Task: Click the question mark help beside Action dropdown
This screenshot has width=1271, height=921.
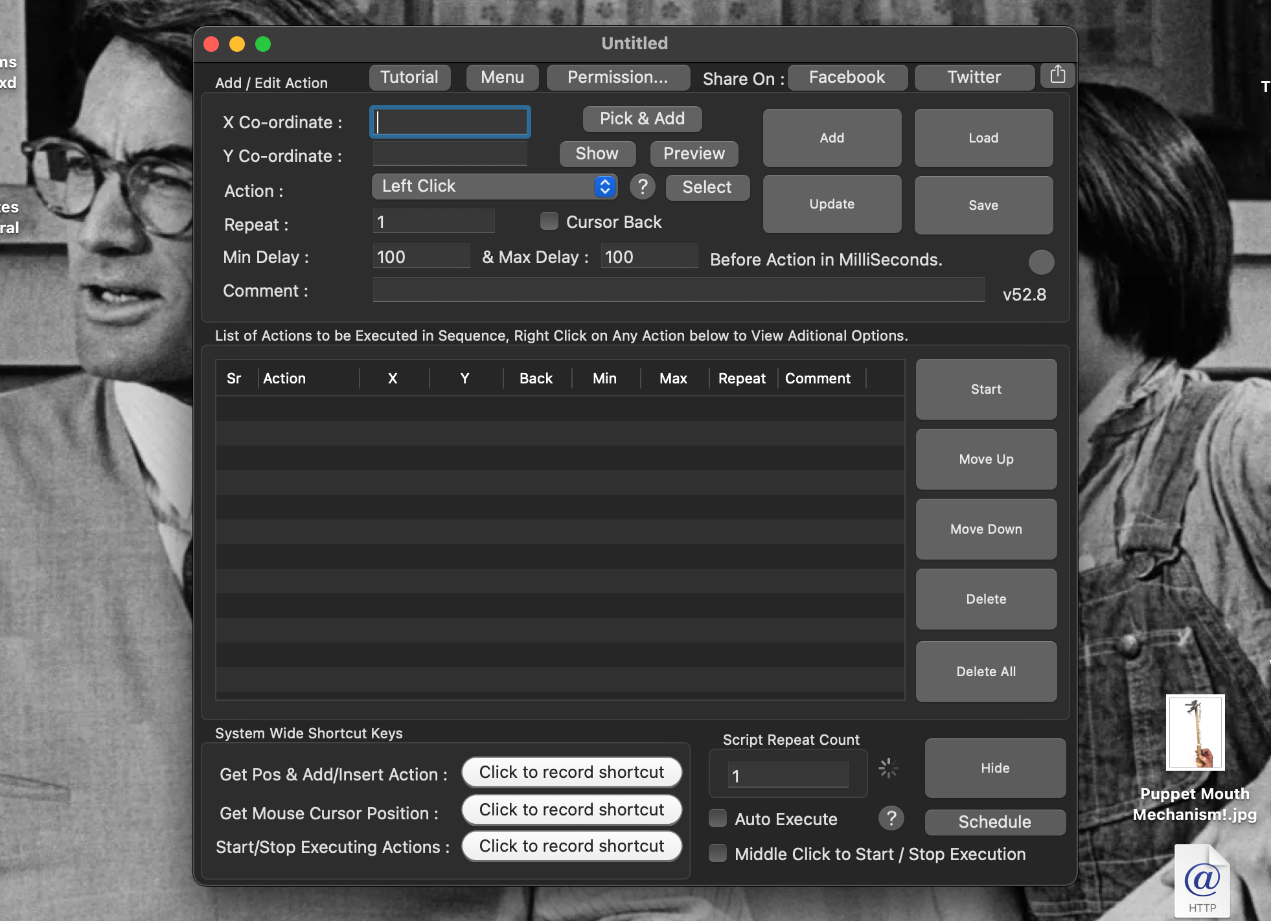Action: (x=642, y=187)
